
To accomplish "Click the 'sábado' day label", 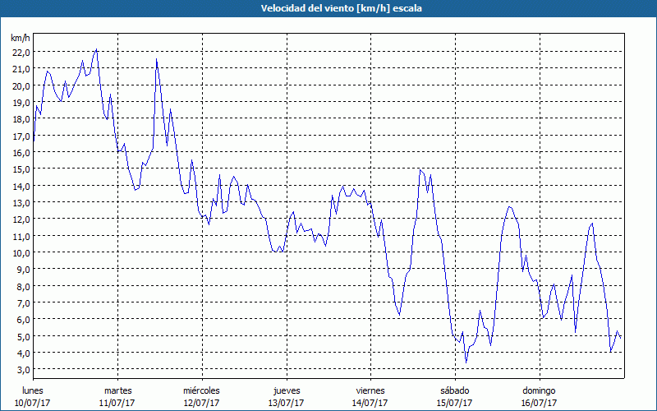I will (455, 390).
